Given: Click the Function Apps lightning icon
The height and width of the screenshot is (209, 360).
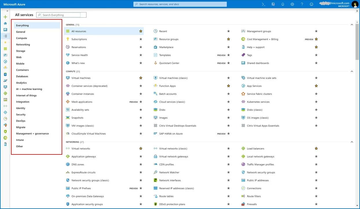Looking at the screenshot, I should tap(155, 86).
